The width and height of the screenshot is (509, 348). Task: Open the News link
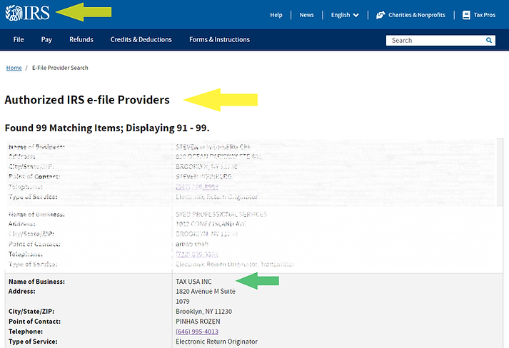[306, 15]
